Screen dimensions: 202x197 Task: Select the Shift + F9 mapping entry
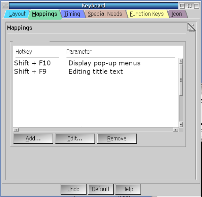pyautogui.click(x=96, y=71)
